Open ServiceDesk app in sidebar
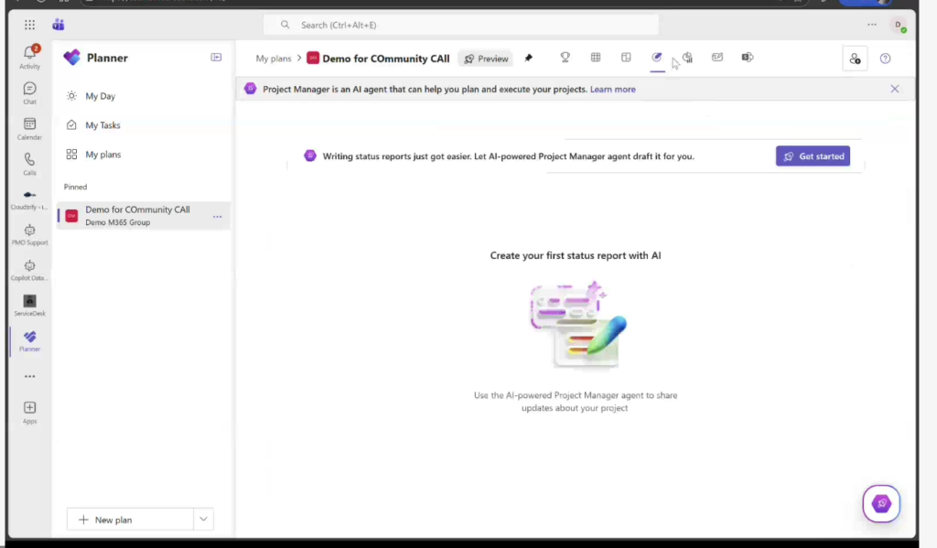 pyautogui.click(x=29, y=306)
